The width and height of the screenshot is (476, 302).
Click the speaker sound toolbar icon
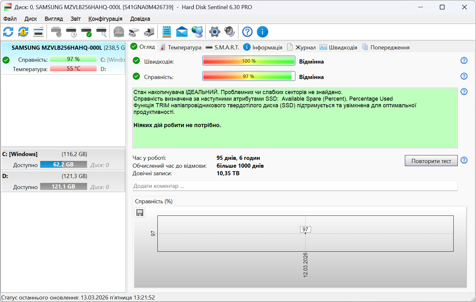pyautogui.click(x=229, y=32)
